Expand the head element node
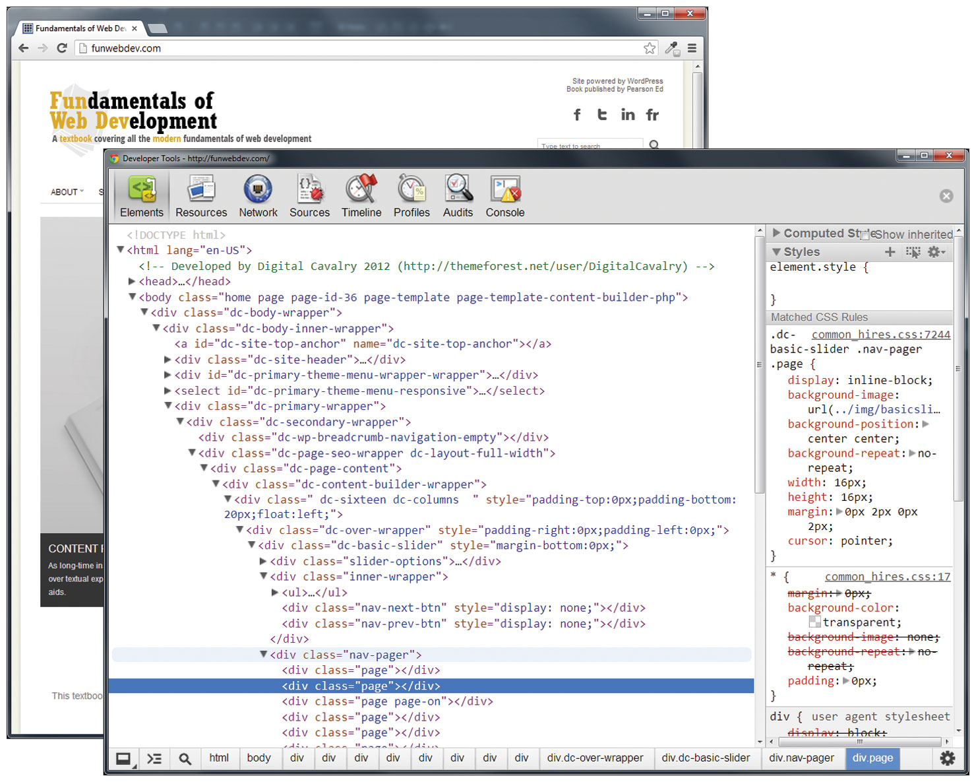The height and width of the screenshot is (782, 976). coord(132,282)
